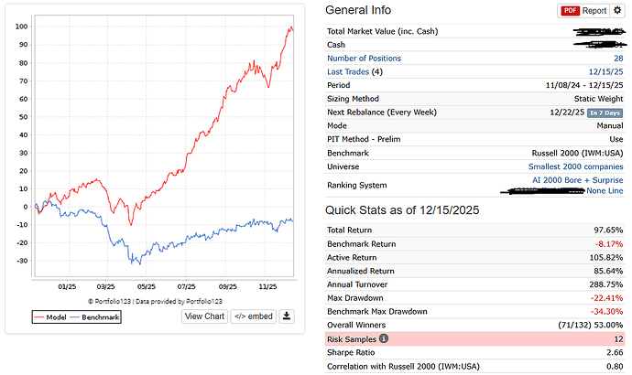
Task: Click the 12/15/25 last trades date link
Action: [x=605, y=71]
